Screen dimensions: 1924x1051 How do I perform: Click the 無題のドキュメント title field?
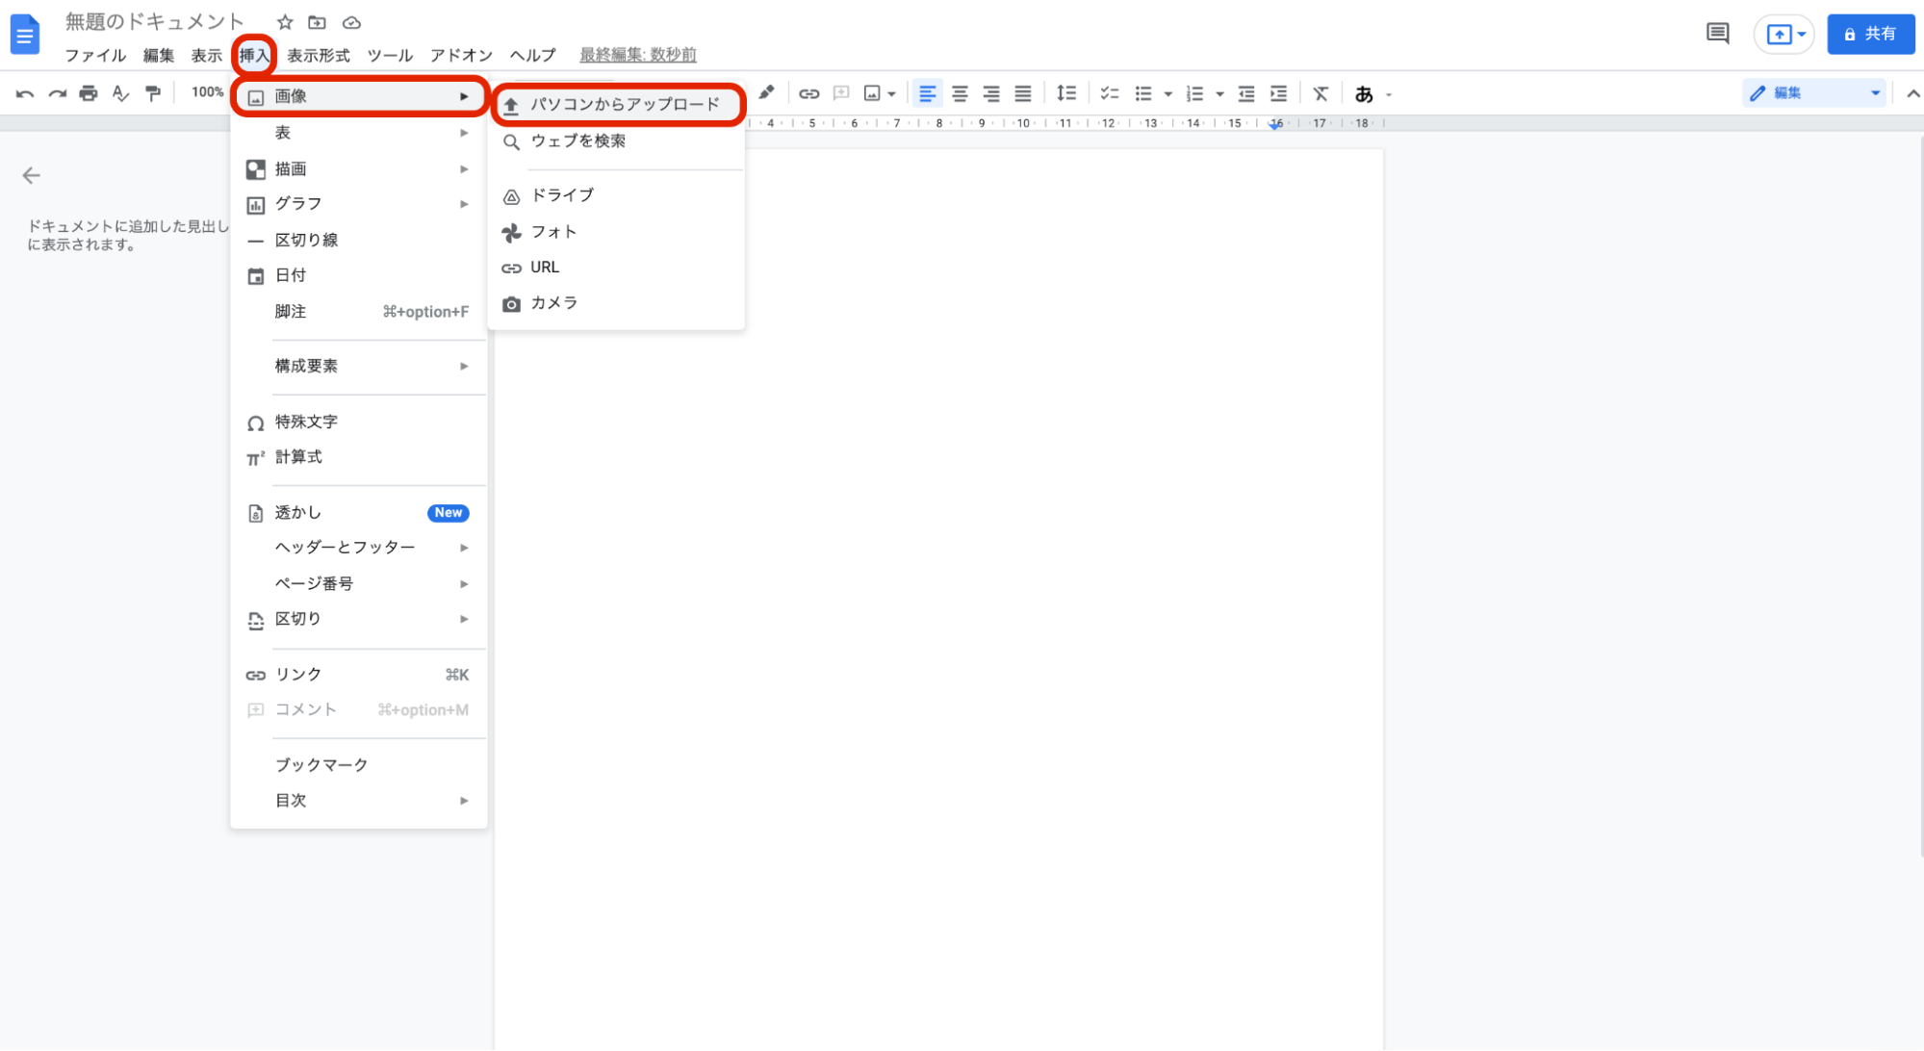pyautogui.click(x=155, y=22)
